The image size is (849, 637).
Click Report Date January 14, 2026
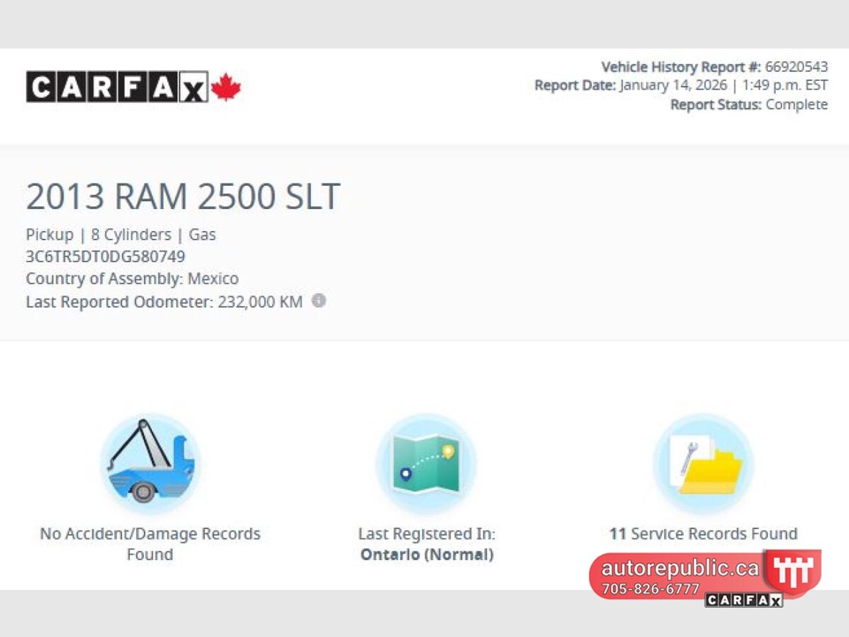(681, 85)
